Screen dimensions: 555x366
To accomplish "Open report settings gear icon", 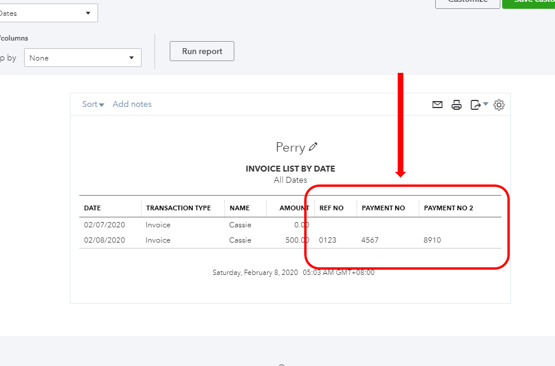I will pyautogui.click(x=499, y=105).
